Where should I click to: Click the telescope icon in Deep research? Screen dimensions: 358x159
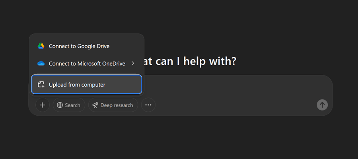click(x=95, y=105)
